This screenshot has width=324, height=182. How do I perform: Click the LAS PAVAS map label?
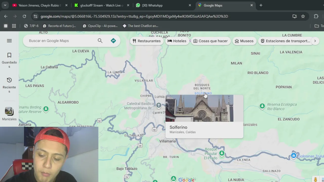pos(35,86)
